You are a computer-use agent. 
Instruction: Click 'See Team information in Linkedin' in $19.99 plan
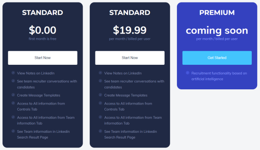point(131,132)
